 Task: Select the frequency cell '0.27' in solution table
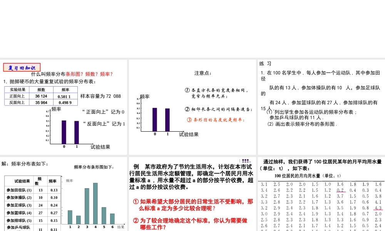pos(54,213)
